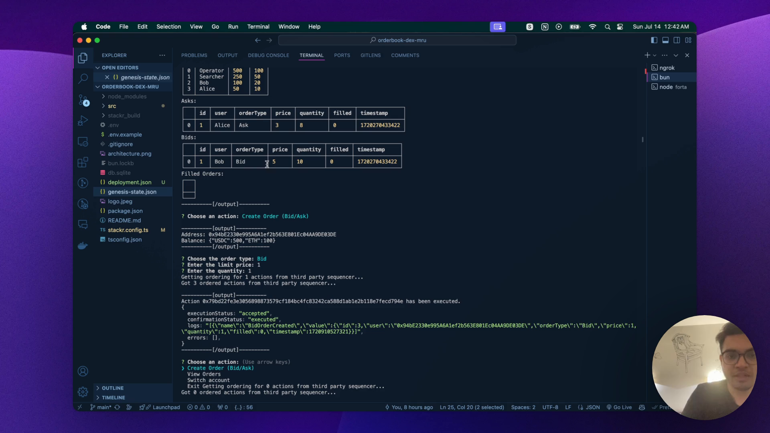Screen dimensions: 770x433
Task: Open terminal panel more actions ellipsis
Action: click(x=665, y=55)
